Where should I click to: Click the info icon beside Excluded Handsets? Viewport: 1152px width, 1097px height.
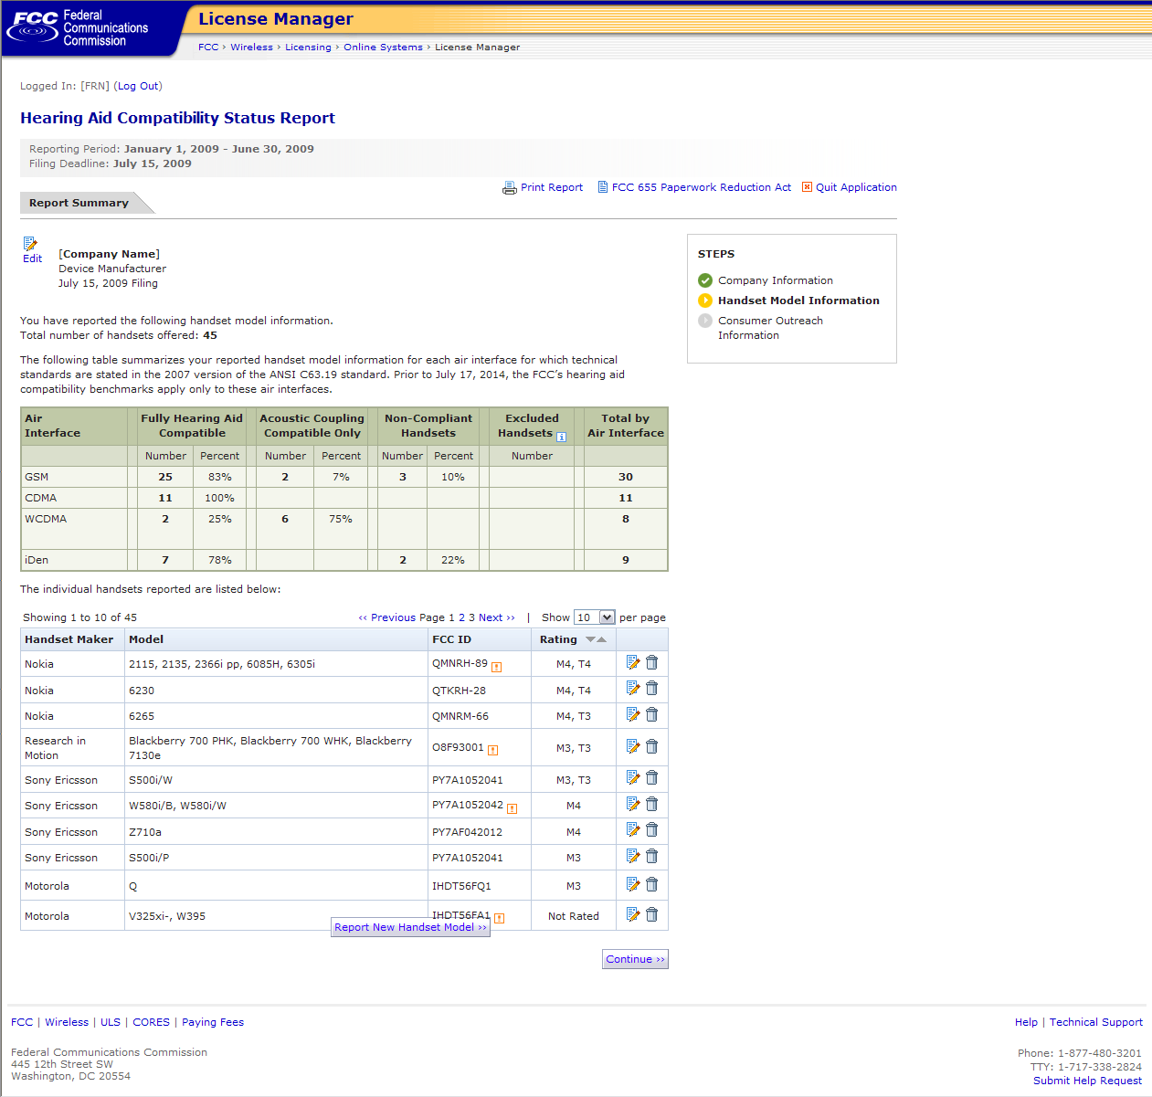coord(562,437)
